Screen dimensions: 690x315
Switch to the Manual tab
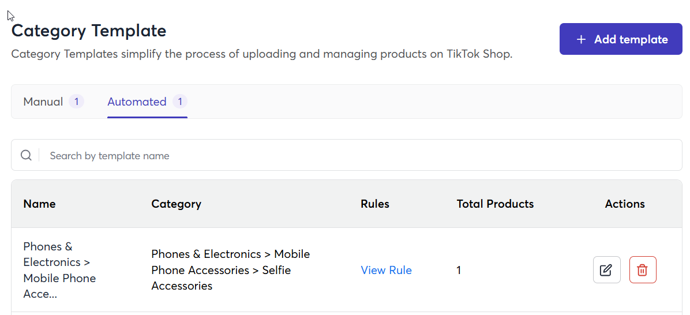pyautogui.click(x=43, y=102)
